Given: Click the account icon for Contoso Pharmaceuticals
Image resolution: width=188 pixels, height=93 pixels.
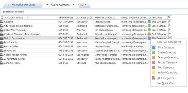Looking at the screenshot, I should 2,34.
